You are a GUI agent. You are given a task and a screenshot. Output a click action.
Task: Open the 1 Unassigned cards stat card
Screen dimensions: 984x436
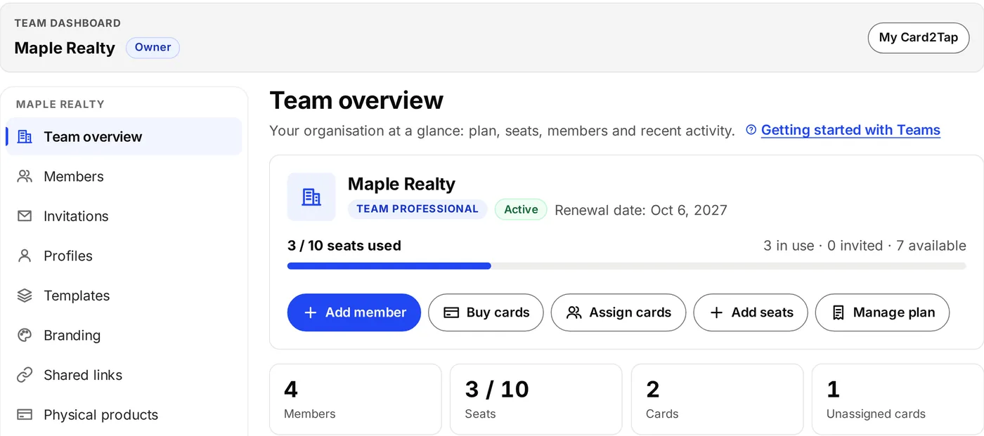[x=898, y=399]
